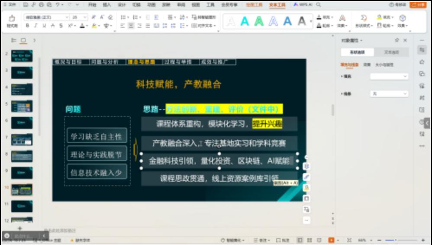
Task: Switch to slide sorter grid view
Action: (309, 240)
